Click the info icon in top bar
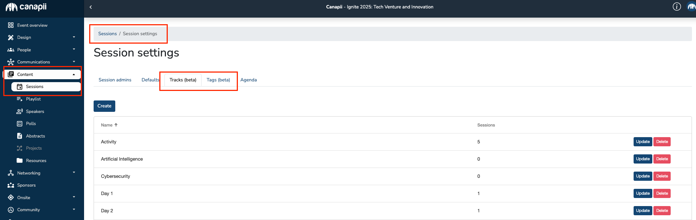 pyautogui.click(x=677, y=7)
